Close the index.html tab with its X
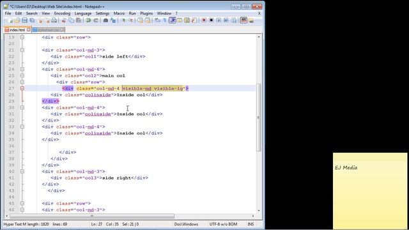The height and width of the screenshot is (230, 409). click(28, 30)
